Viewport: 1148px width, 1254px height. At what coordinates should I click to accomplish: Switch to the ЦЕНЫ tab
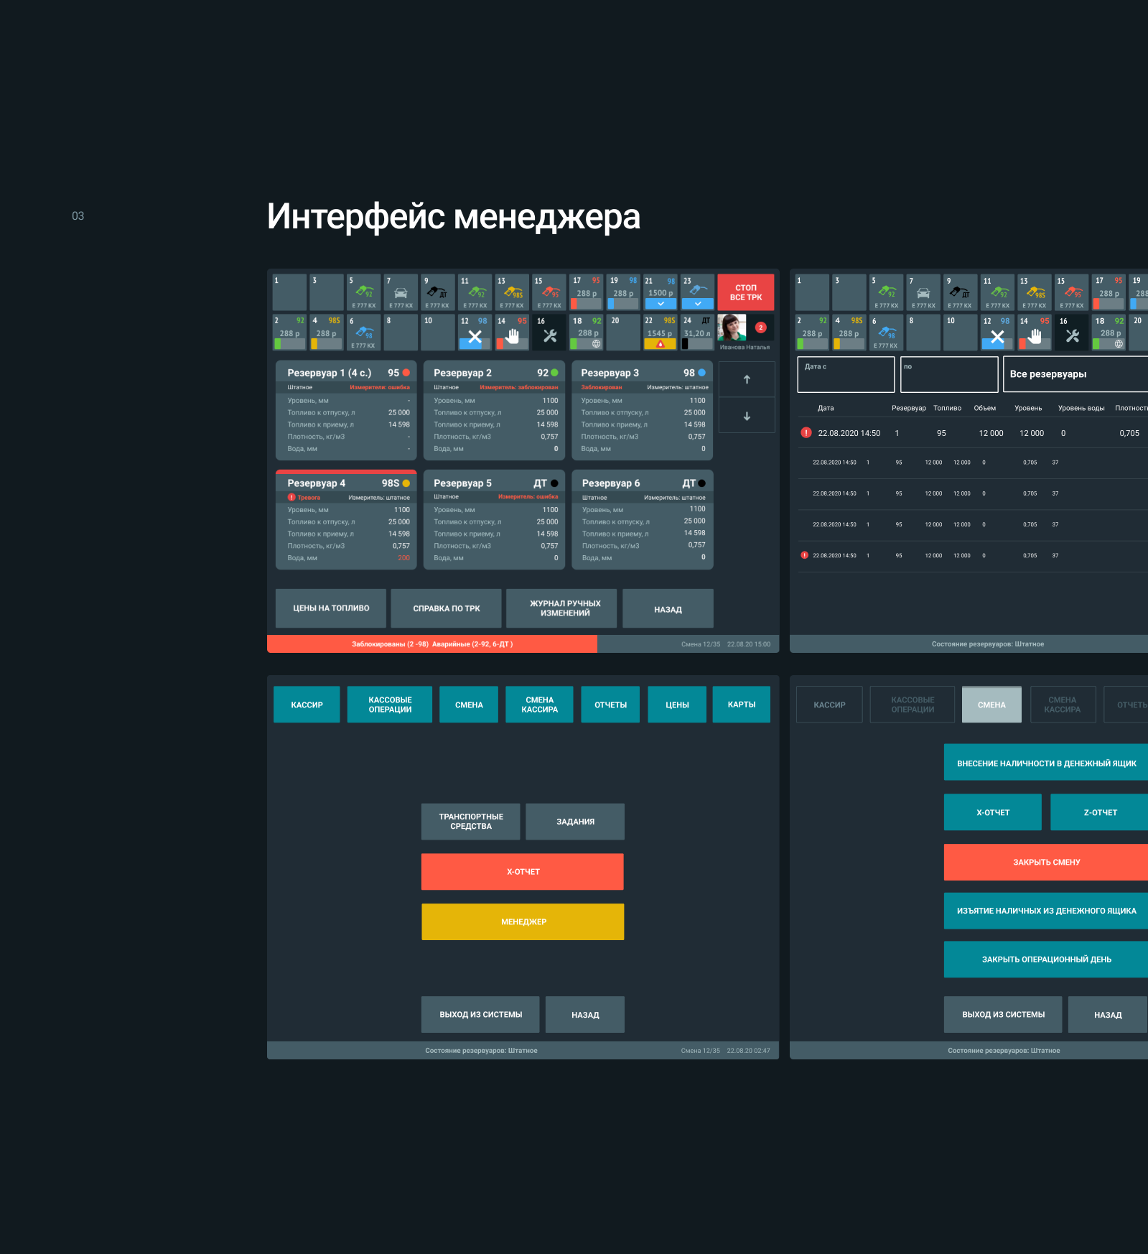coord(676,705)
